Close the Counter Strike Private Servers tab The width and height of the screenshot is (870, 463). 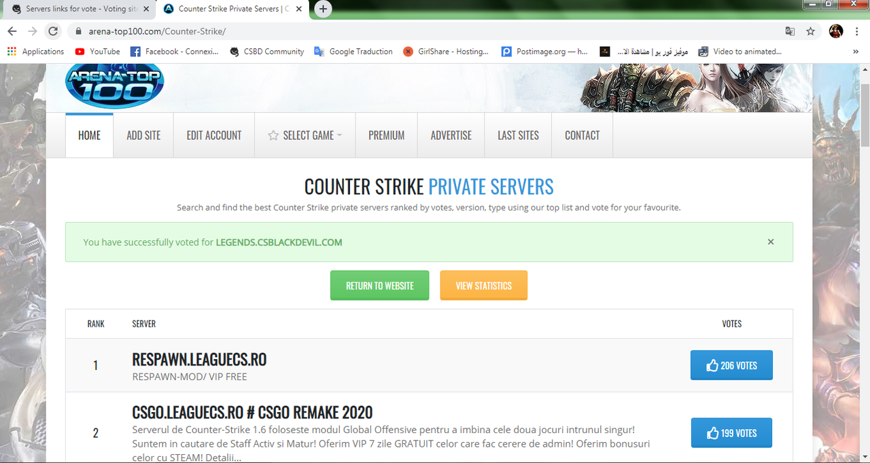click(x=299, y=10)
